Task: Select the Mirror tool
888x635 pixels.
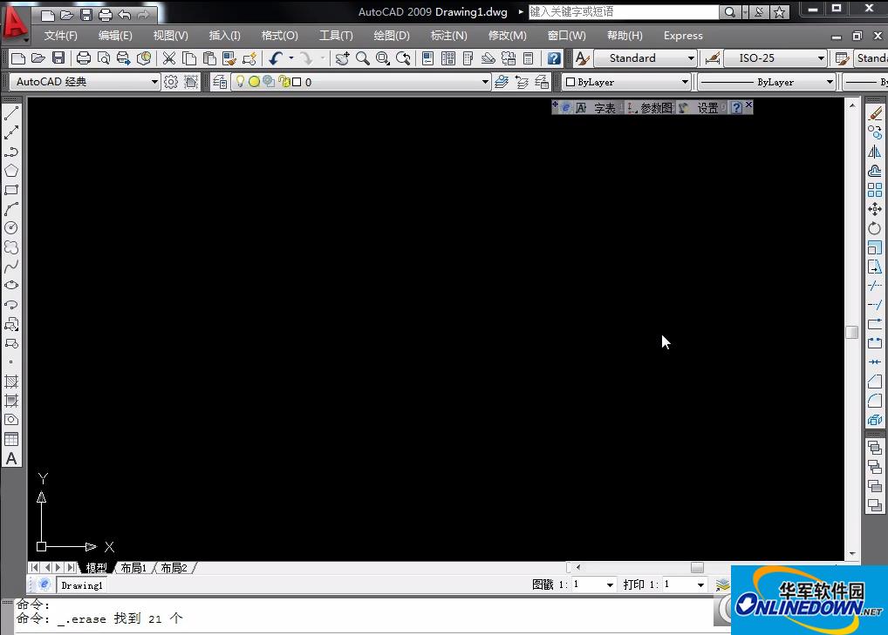Action: pyautogui.click(x=875, y=152)
